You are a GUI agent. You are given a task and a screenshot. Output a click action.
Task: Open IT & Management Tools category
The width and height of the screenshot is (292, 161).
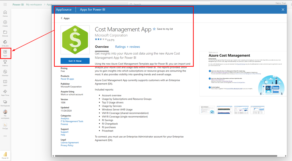tap(72, 121)
